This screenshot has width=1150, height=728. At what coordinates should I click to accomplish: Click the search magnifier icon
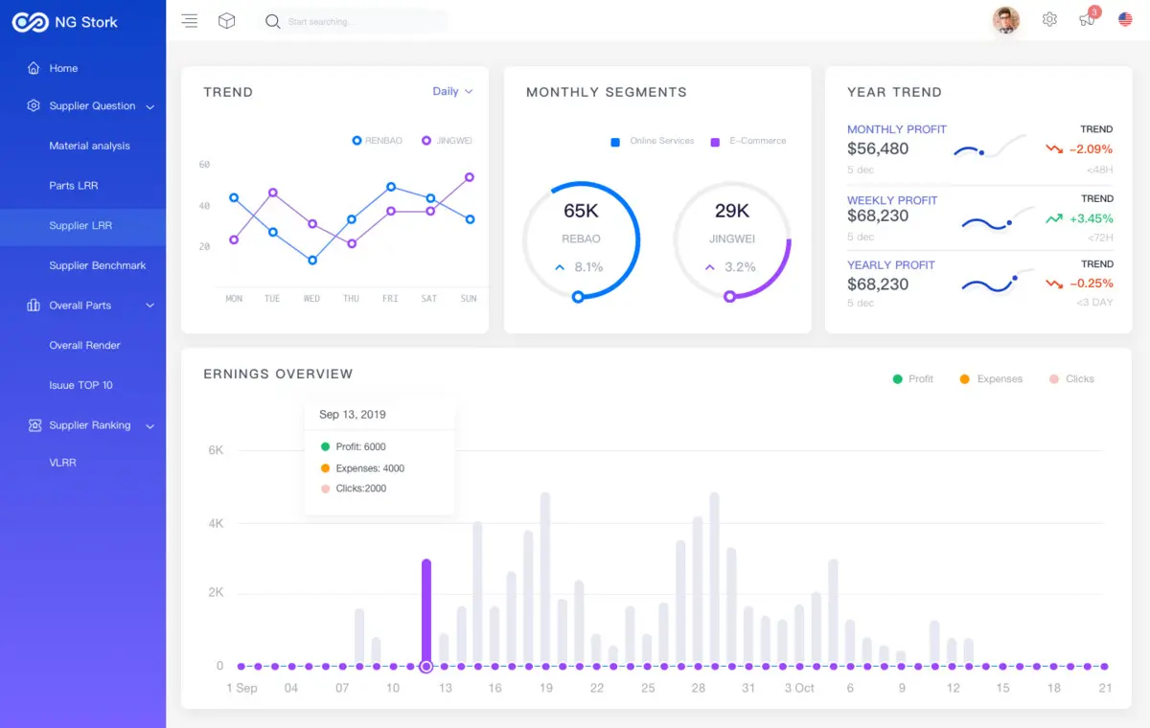pos(273,21)
